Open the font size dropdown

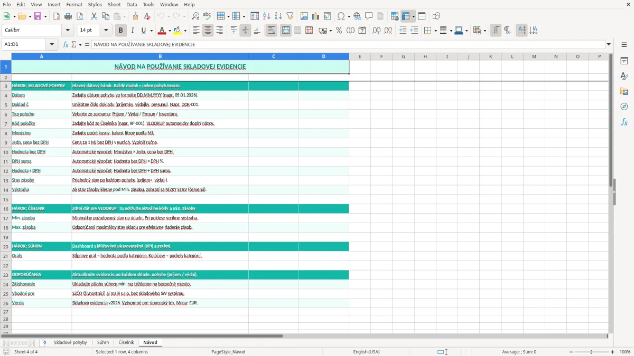pyautogui.click(x=106, y=31)
